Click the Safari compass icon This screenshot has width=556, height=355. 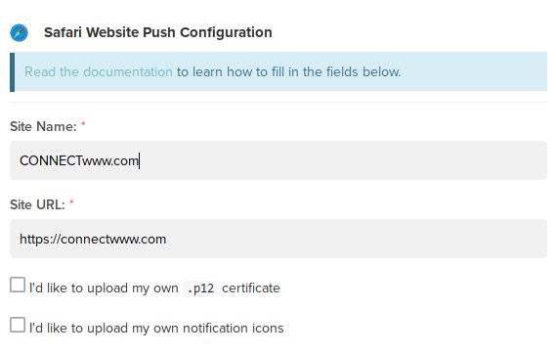[19, 32]
